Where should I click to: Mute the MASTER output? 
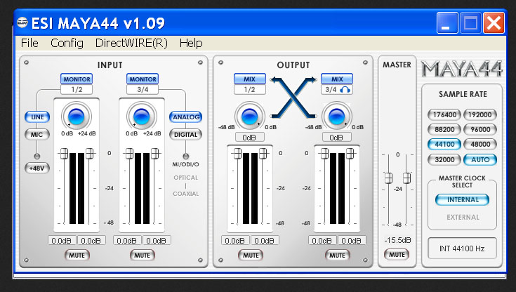(397, 255)
